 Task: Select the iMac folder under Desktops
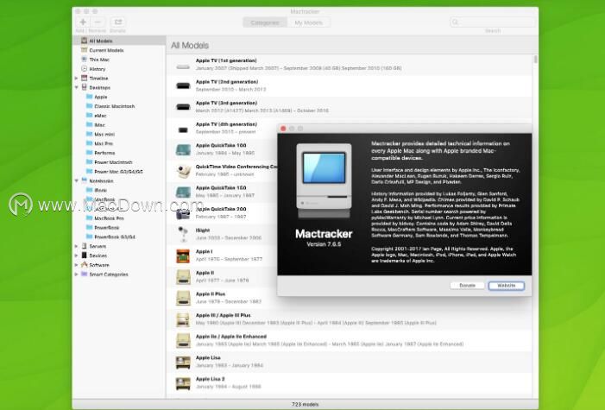pos(99,125)
